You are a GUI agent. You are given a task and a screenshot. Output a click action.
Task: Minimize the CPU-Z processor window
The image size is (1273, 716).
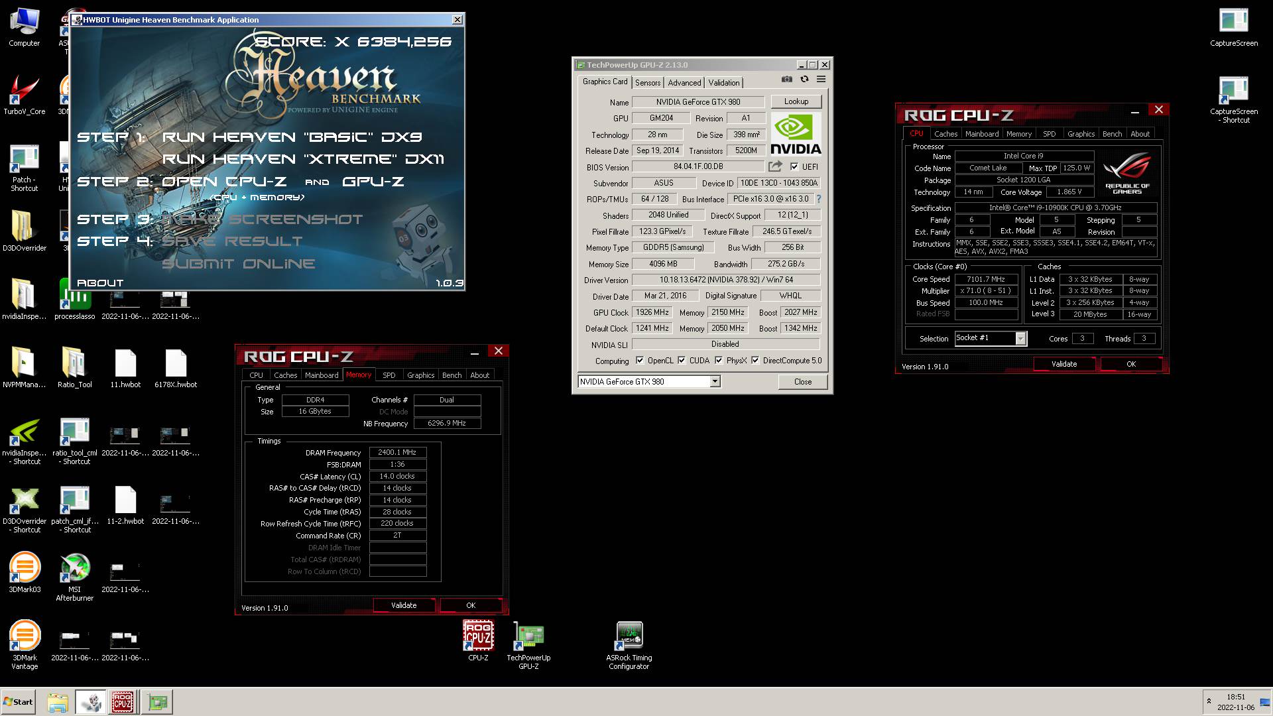coord(1134,111)
